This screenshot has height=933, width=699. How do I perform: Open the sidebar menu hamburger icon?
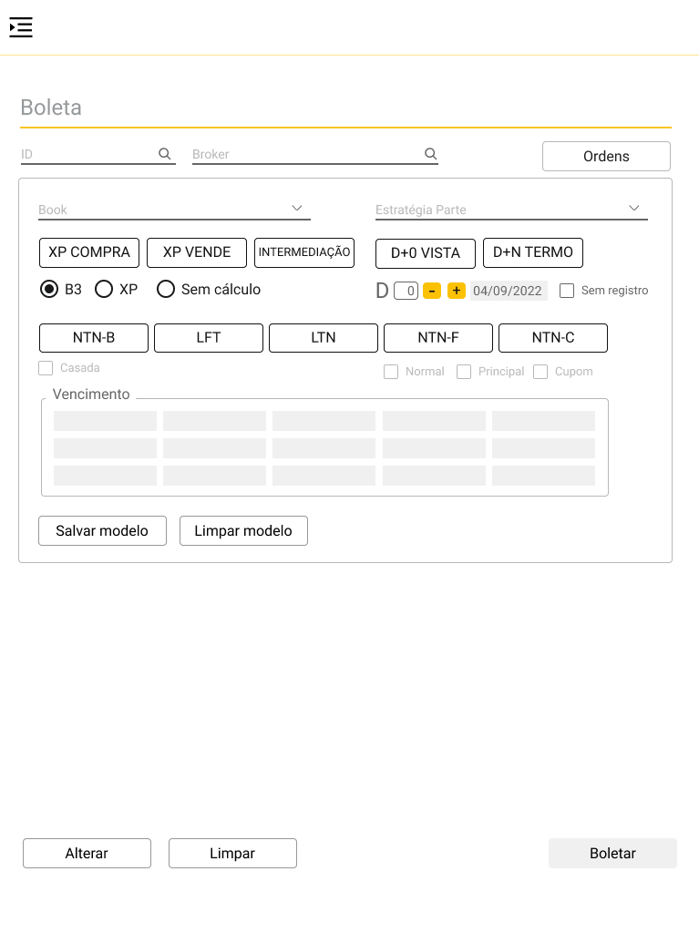[21, 27]
